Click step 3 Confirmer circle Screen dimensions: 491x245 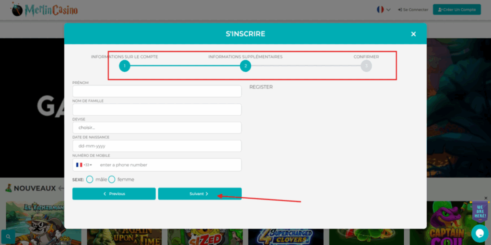(366, 66)
